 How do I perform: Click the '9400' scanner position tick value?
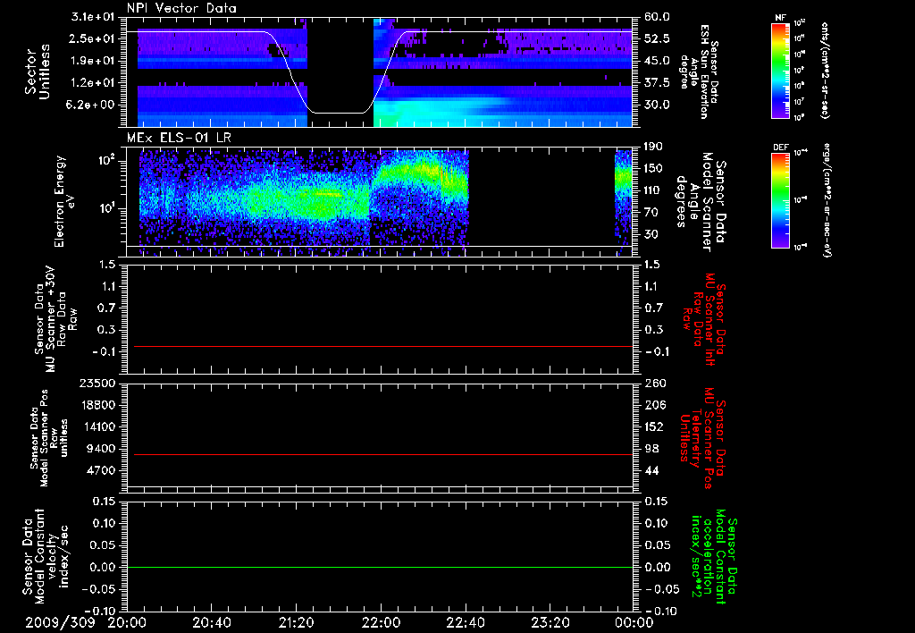click(101, 449)
